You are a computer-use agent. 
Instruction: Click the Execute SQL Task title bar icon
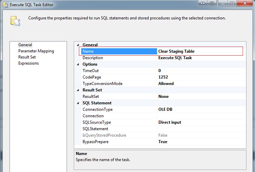click(x=5, y=5)
